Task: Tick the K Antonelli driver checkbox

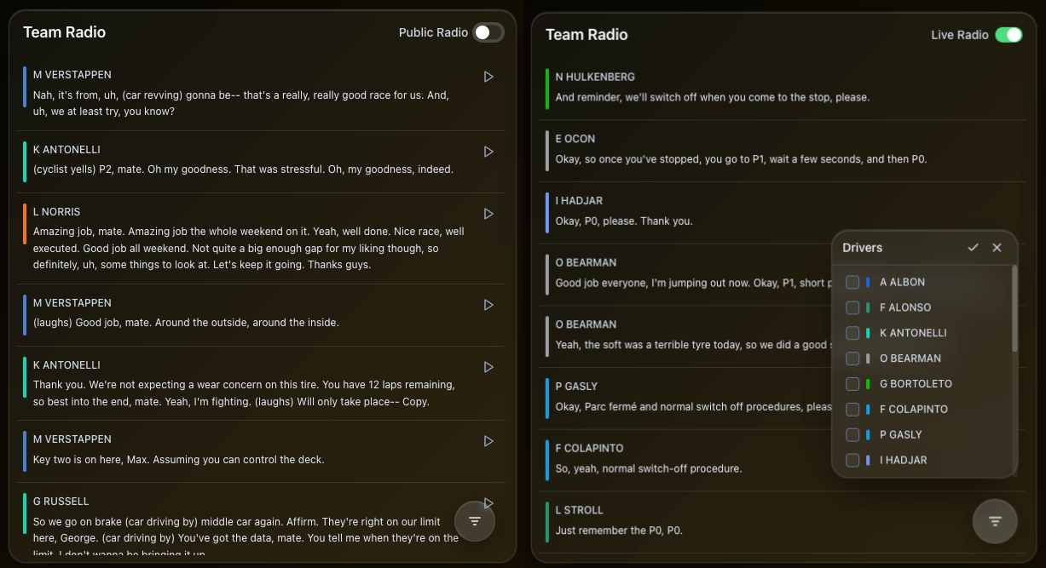Action: [852, 333]
